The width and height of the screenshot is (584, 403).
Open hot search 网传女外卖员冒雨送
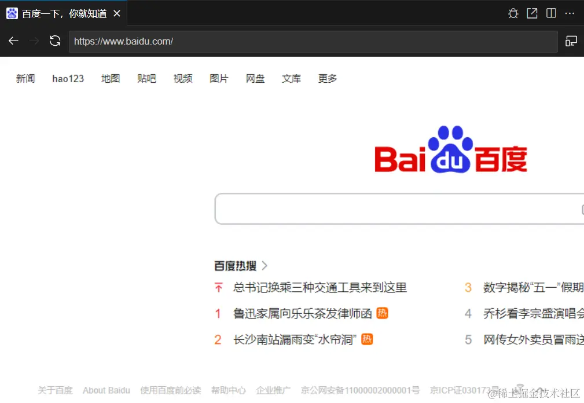click(533, 340)
